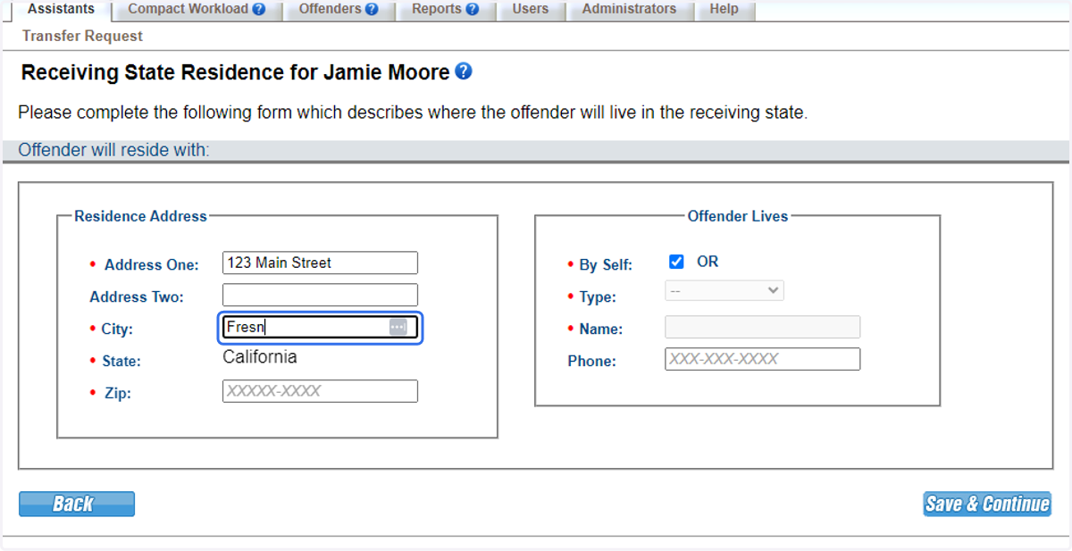Open the Compact Workload tab
This screenshot has height=551, width=1072.
(x=197, y=9)
